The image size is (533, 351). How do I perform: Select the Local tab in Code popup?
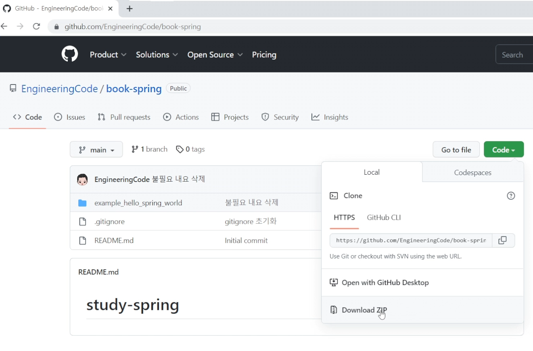pos(372,172)
